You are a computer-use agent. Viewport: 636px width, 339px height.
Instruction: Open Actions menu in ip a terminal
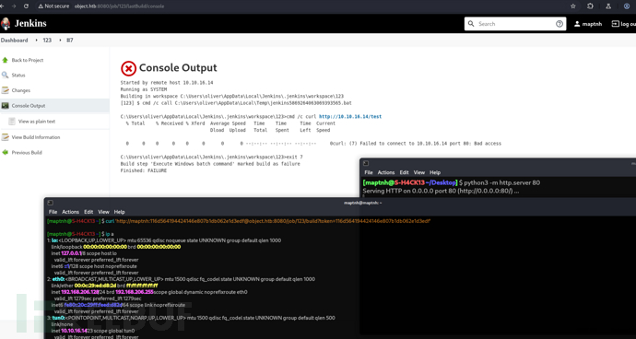point(70,212)
